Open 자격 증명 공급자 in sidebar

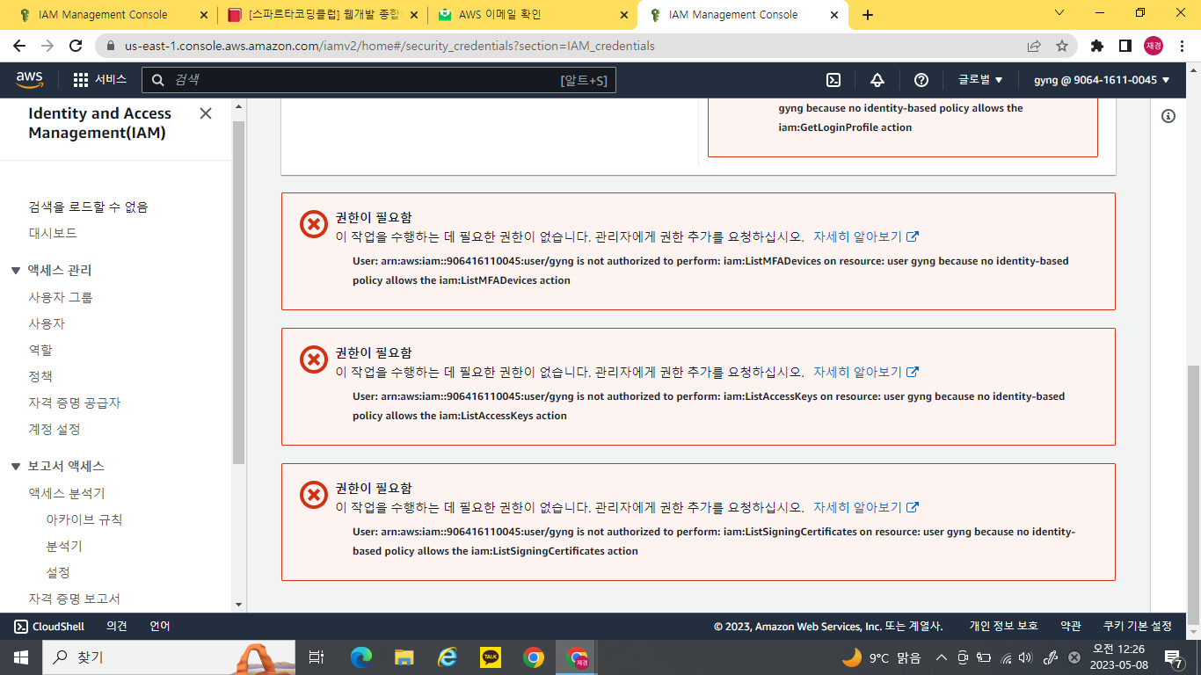(75, 403)
